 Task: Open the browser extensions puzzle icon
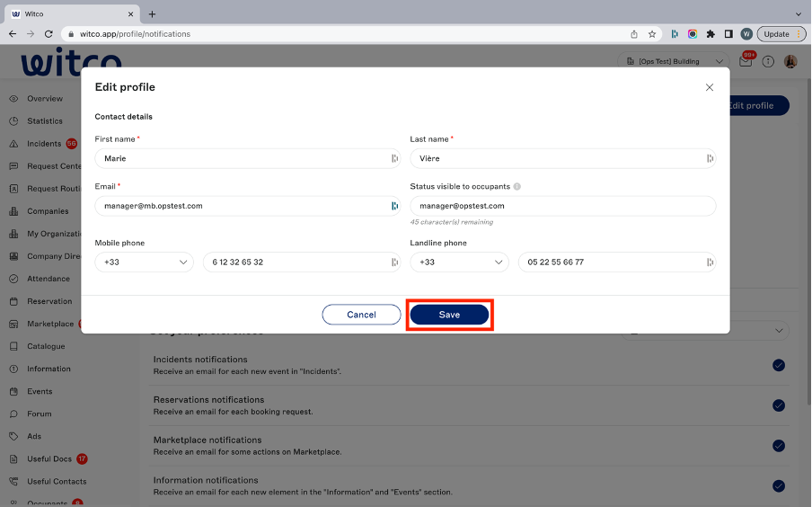pyautogui.click(x=710, y=34)
